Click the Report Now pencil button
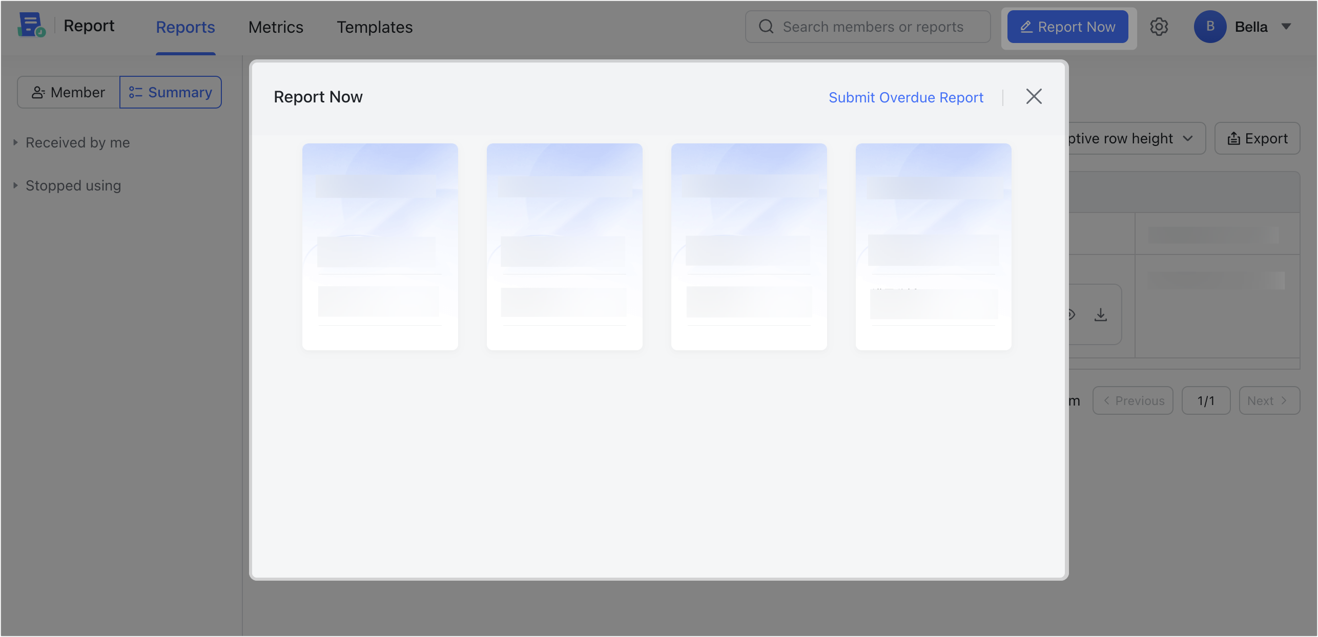The height and width of the screenshot is (637, 1318). click(1067, 27)
